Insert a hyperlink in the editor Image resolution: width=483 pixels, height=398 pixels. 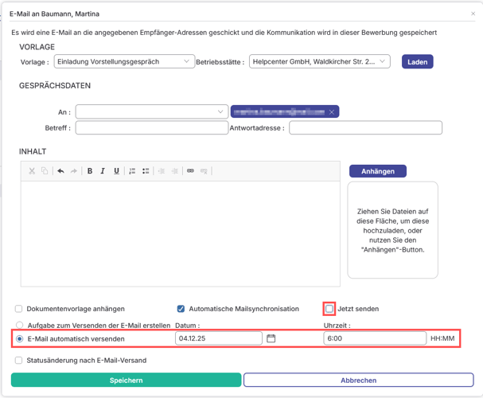tap(190, 171)
